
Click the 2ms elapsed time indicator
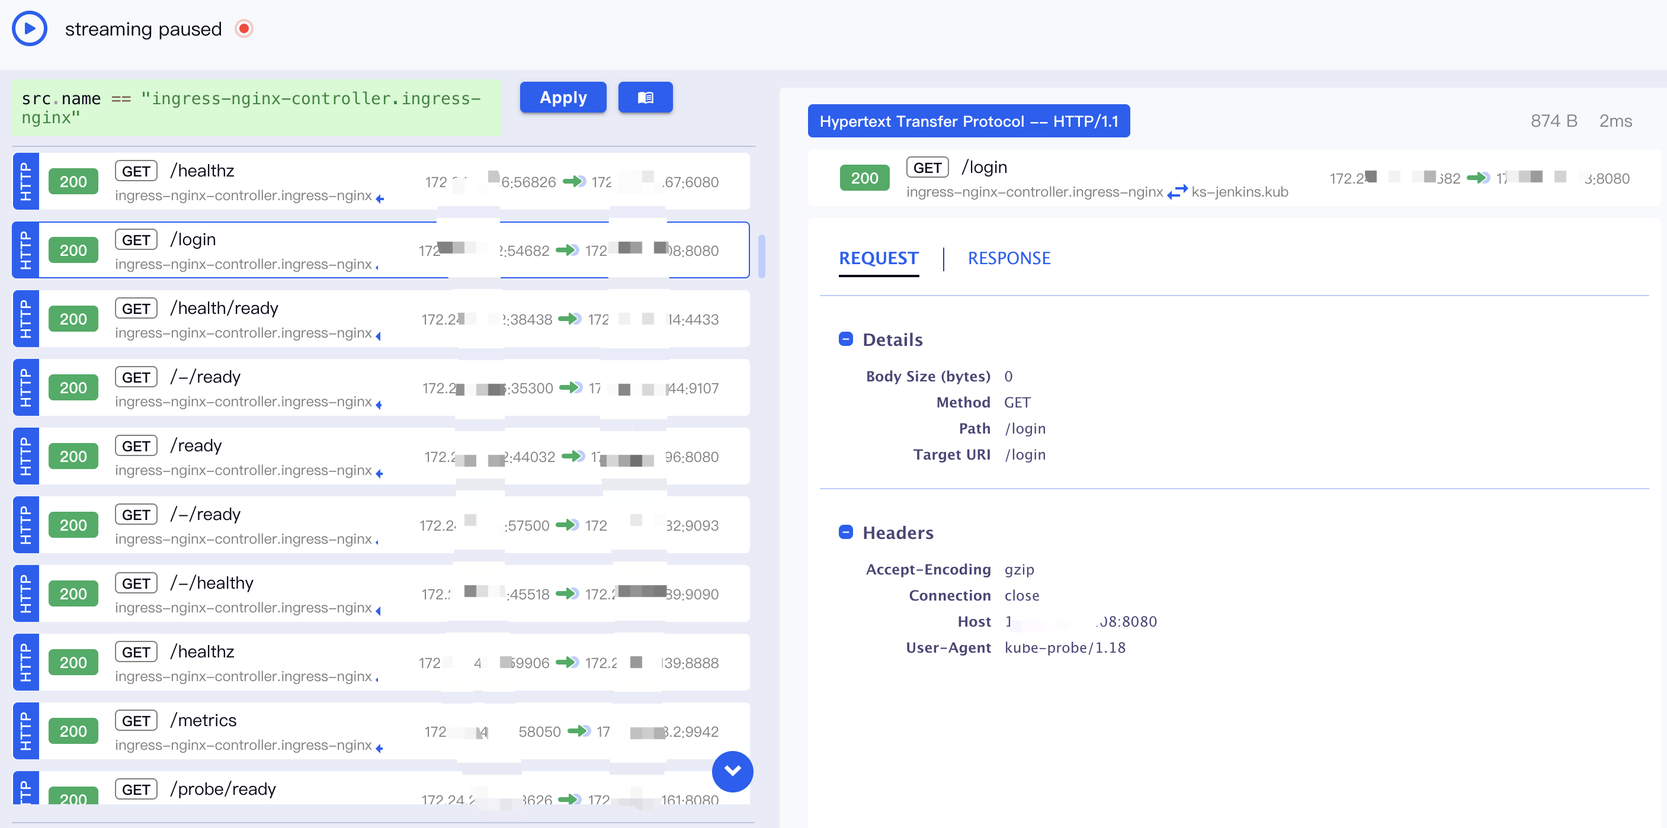[1615, 121]
